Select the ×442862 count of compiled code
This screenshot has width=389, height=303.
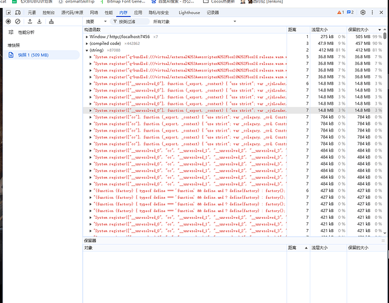pyautogui.click(x=132, y=44)
